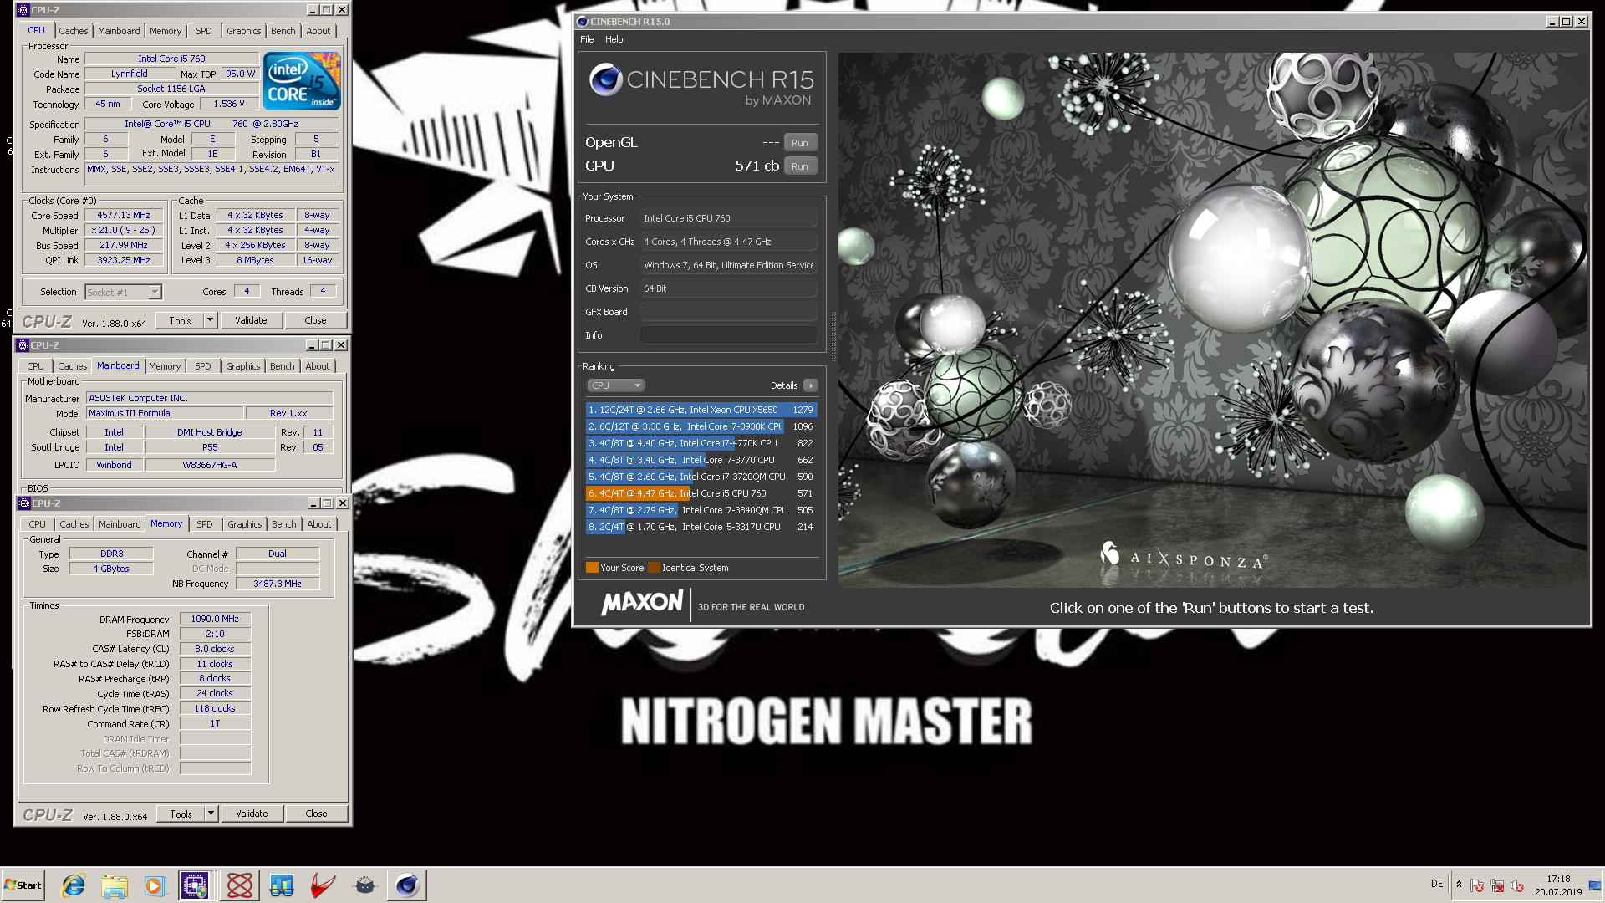Run the CPU benchmark
Viewport: 1605px width, 903px height.
point(800,166)
